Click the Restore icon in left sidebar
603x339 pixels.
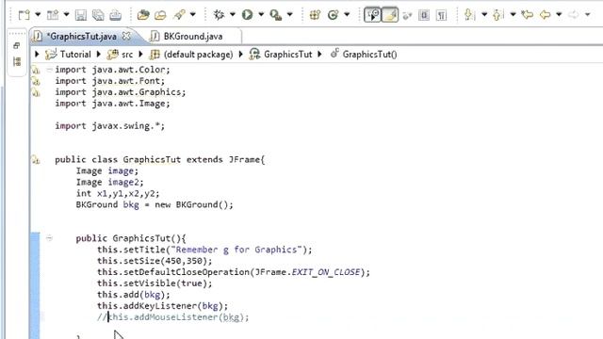pyautogui.click(x=17, y=46)
